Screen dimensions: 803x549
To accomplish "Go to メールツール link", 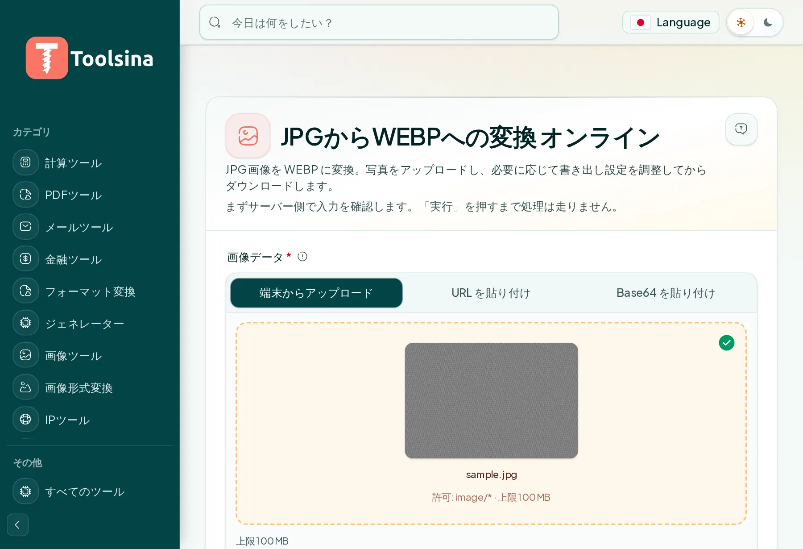I will pyautogui.click(x=79, y=227).
